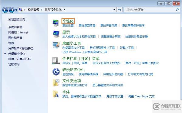Screen dimensions: 182x113
Task: Click the Desktop Gadgets (桌面小工具) icon
Action: point(56,45)
